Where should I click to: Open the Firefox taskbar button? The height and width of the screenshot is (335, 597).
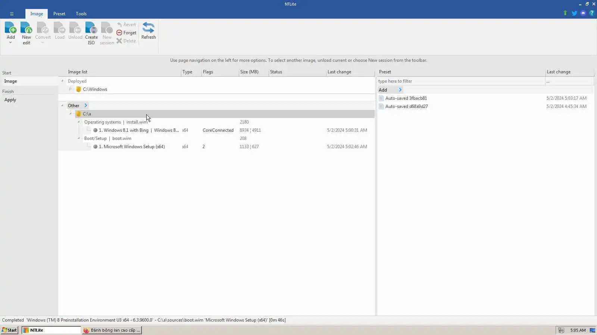tap(112, 330)
